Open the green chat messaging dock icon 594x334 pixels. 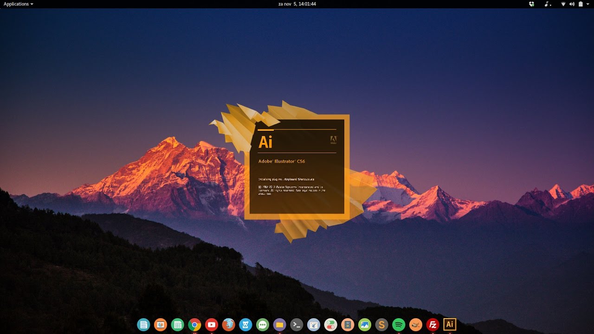click(x=263, y=325)
